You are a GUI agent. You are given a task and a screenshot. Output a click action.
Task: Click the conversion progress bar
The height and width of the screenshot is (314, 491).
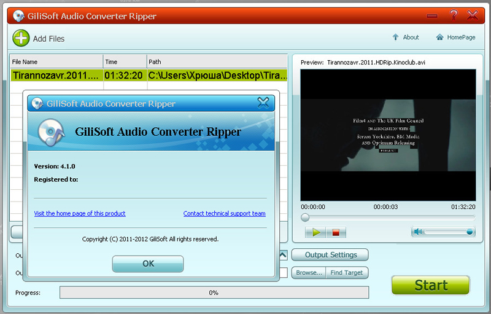214,292
